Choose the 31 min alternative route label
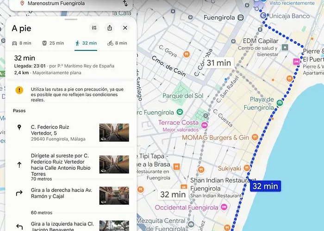The width and height of the screenshot is (324, 231). coord(218,63)
